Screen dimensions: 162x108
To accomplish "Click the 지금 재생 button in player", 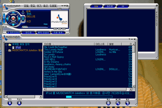I will (58, 33).
